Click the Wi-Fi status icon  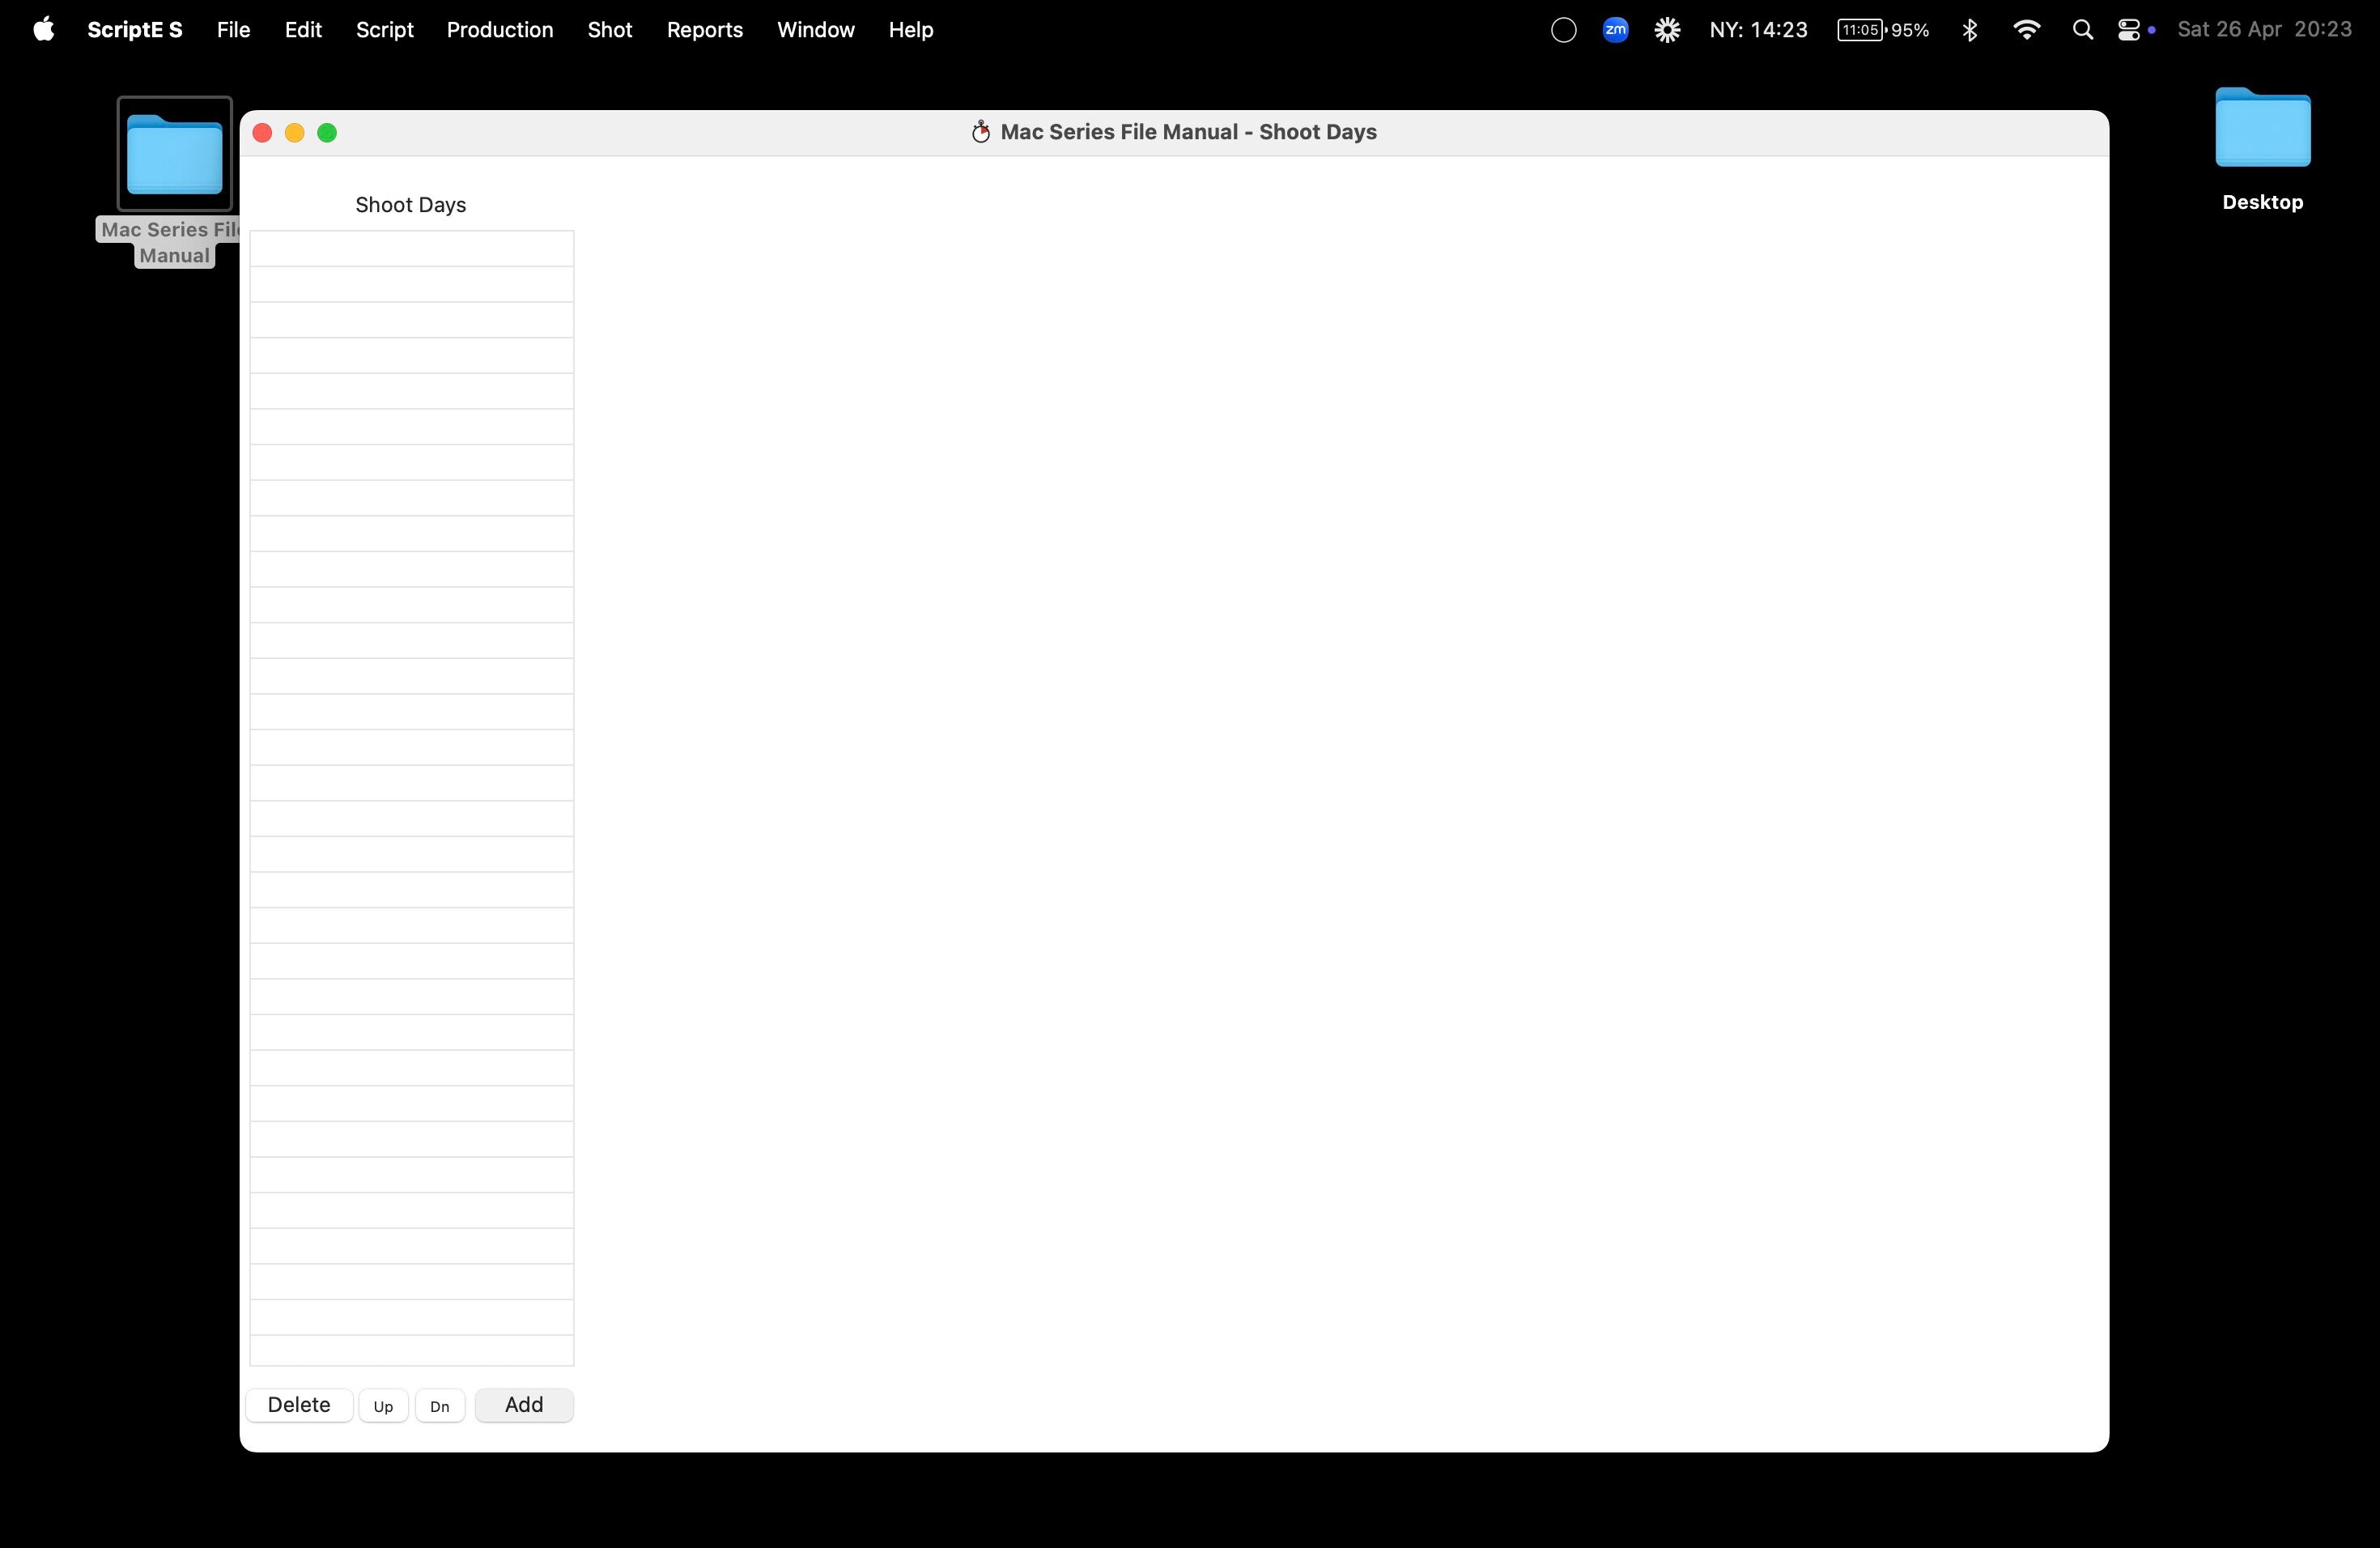point(2026,30)
